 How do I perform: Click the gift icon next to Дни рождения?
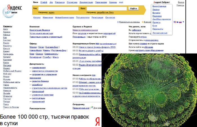92,108
